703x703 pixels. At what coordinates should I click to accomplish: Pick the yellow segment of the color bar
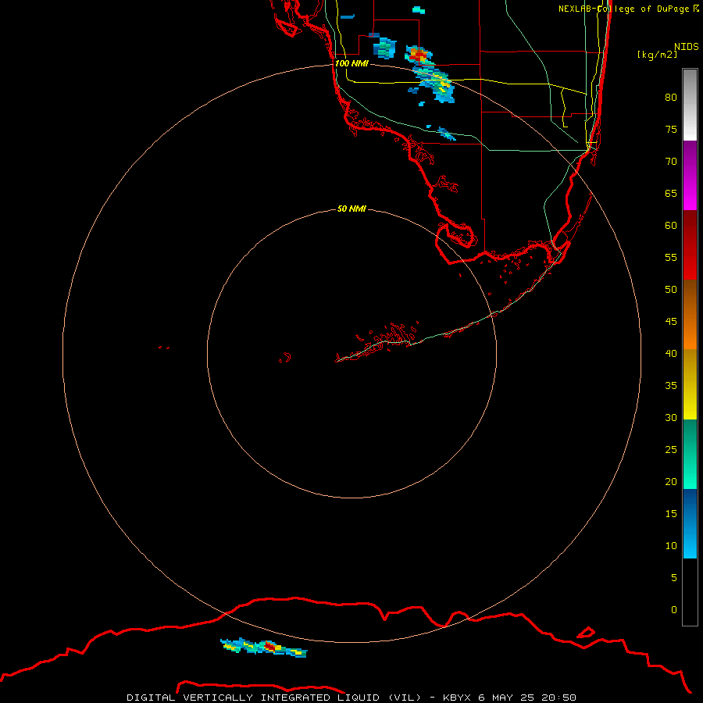tap(690, 384)
